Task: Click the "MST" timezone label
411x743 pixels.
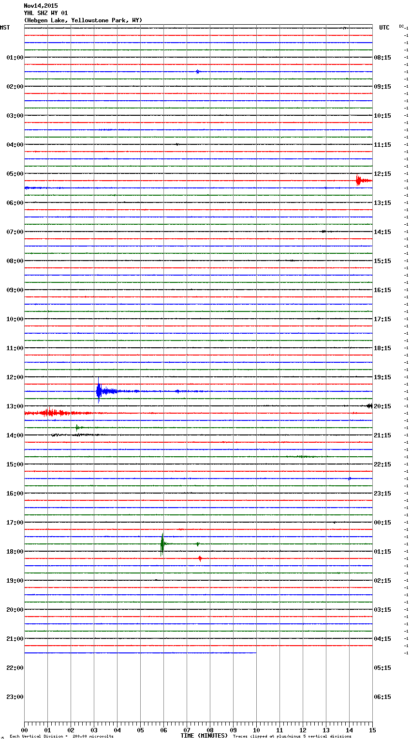Action: pyautogui.click(x=5, y=28)
